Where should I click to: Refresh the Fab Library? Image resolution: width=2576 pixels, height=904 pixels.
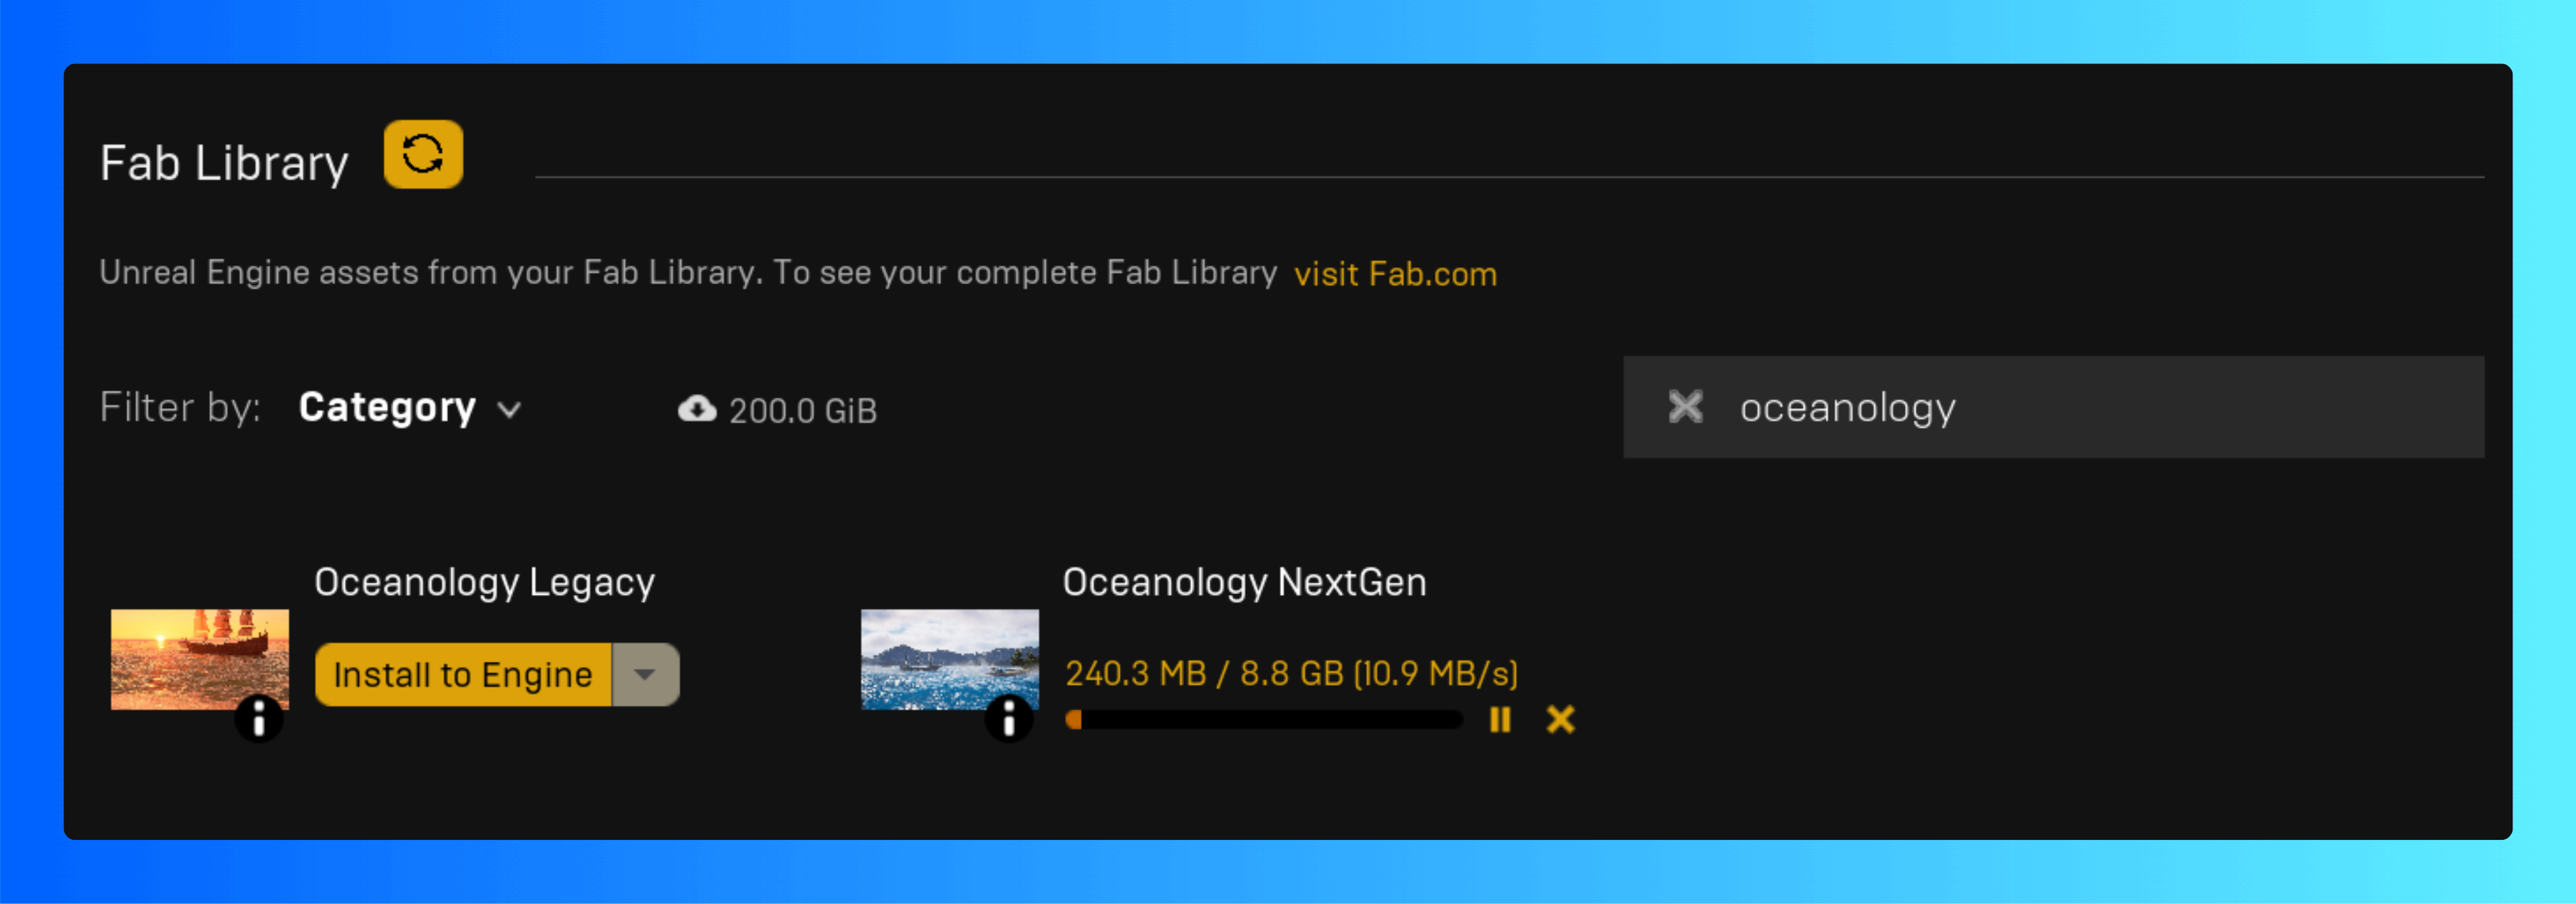click(423, 155)
